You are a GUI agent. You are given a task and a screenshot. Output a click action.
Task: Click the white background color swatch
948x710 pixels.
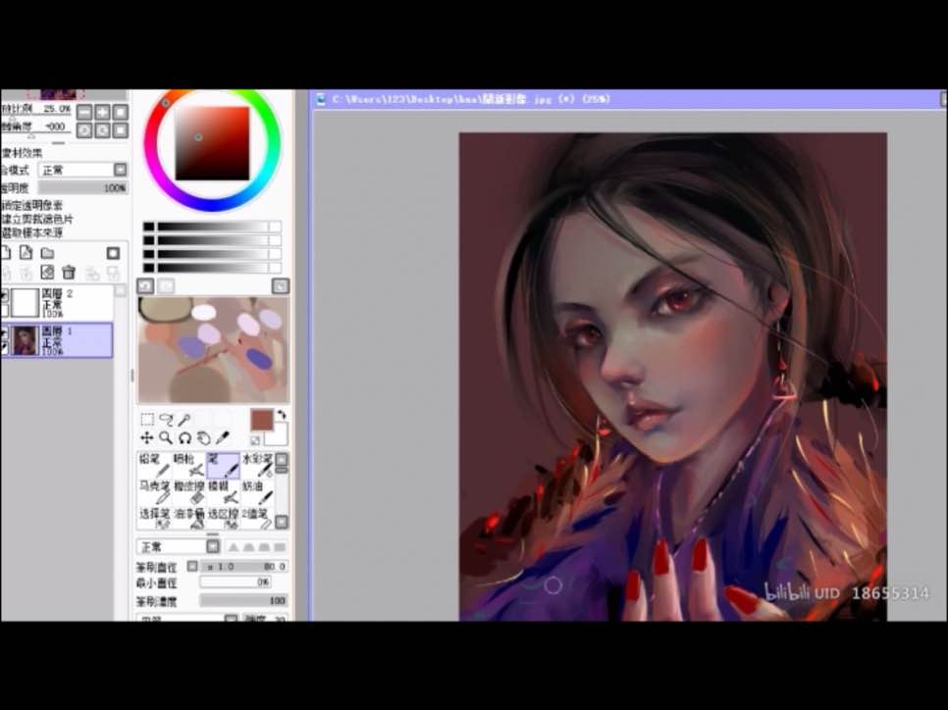279,436
